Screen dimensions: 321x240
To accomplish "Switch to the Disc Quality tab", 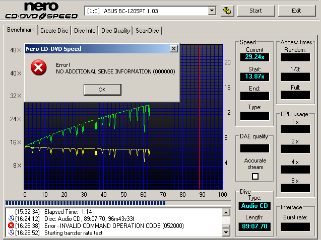I will (115, 31).
